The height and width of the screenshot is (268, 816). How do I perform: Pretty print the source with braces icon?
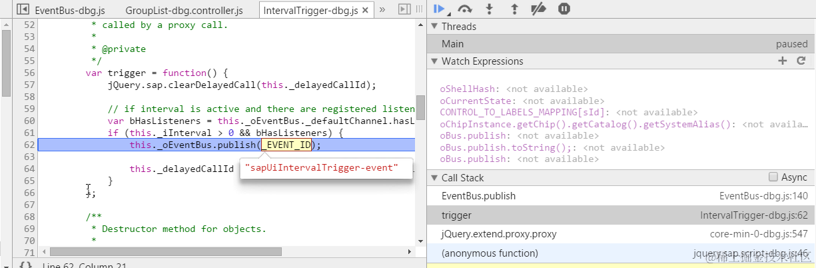[25, 265]
